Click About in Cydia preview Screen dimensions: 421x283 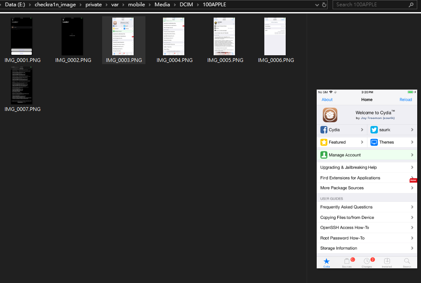click(327, 100)
